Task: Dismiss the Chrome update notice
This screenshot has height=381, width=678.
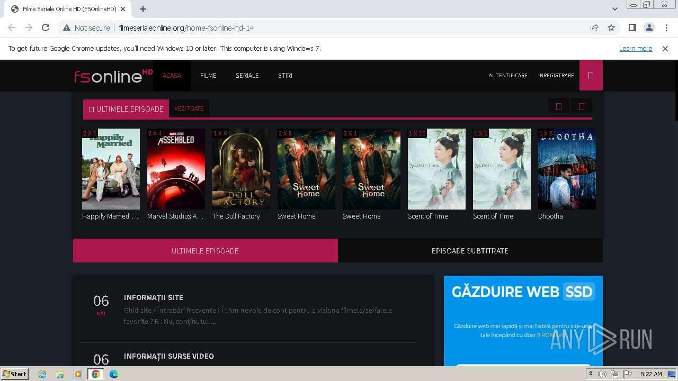Action: (665, 48)
